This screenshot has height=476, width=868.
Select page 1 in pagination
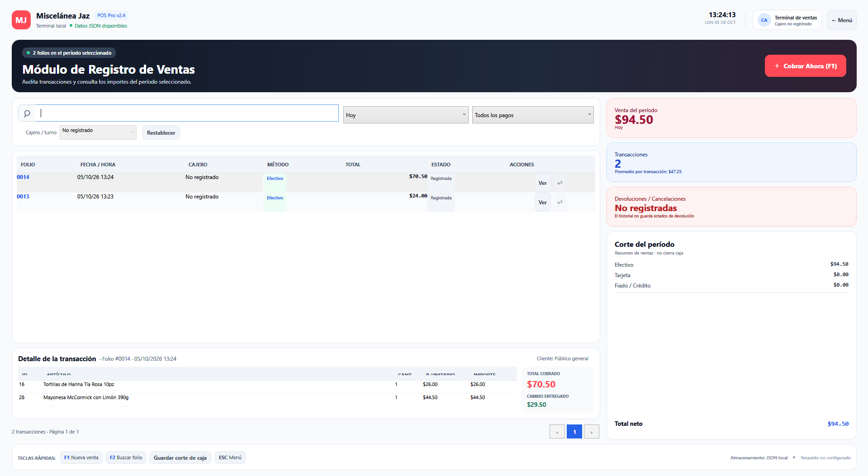[x=574, y=432]
